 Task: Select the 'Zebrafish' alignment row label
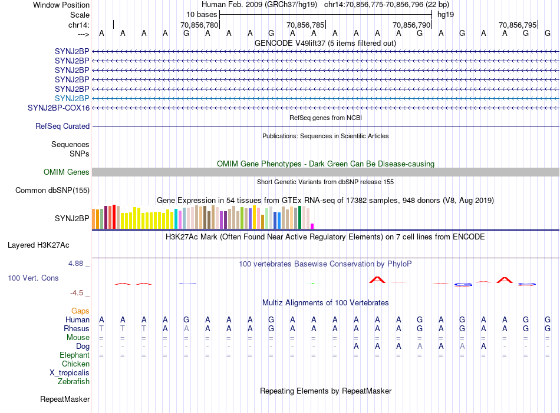(73, 382)
